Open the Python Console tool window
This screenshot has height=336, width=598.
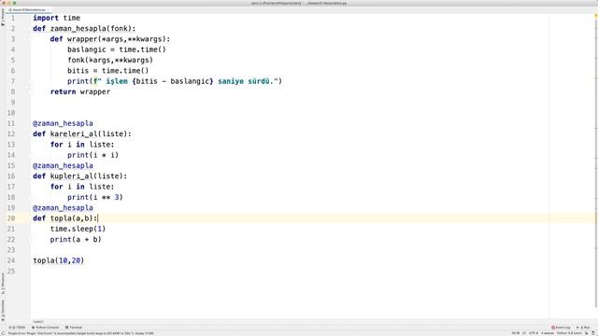click(46, 328)
